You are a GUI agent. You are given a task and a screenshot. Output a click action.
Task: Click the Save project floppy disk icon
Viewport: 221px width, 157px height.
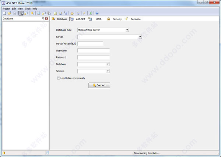click(x=15, y=13)
